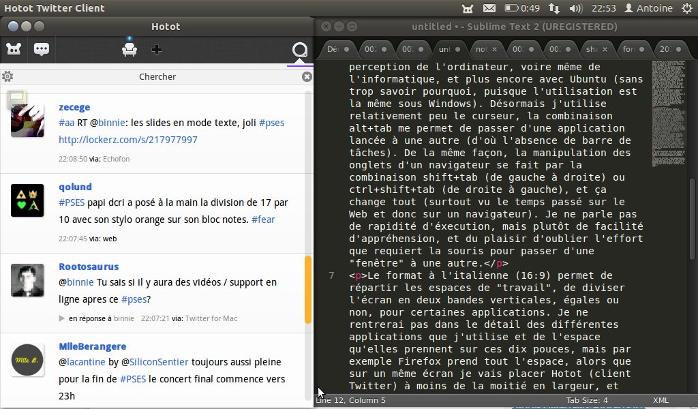698x409 pixels.
Task: Click the Hotot indicator icon in top panel
Action: coord(468,8)
